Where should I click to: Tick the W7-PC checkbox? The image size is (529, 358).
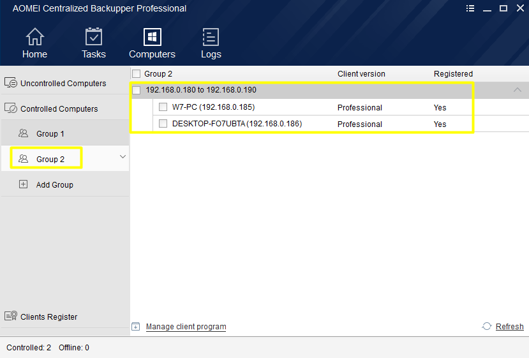coord(163,107)
